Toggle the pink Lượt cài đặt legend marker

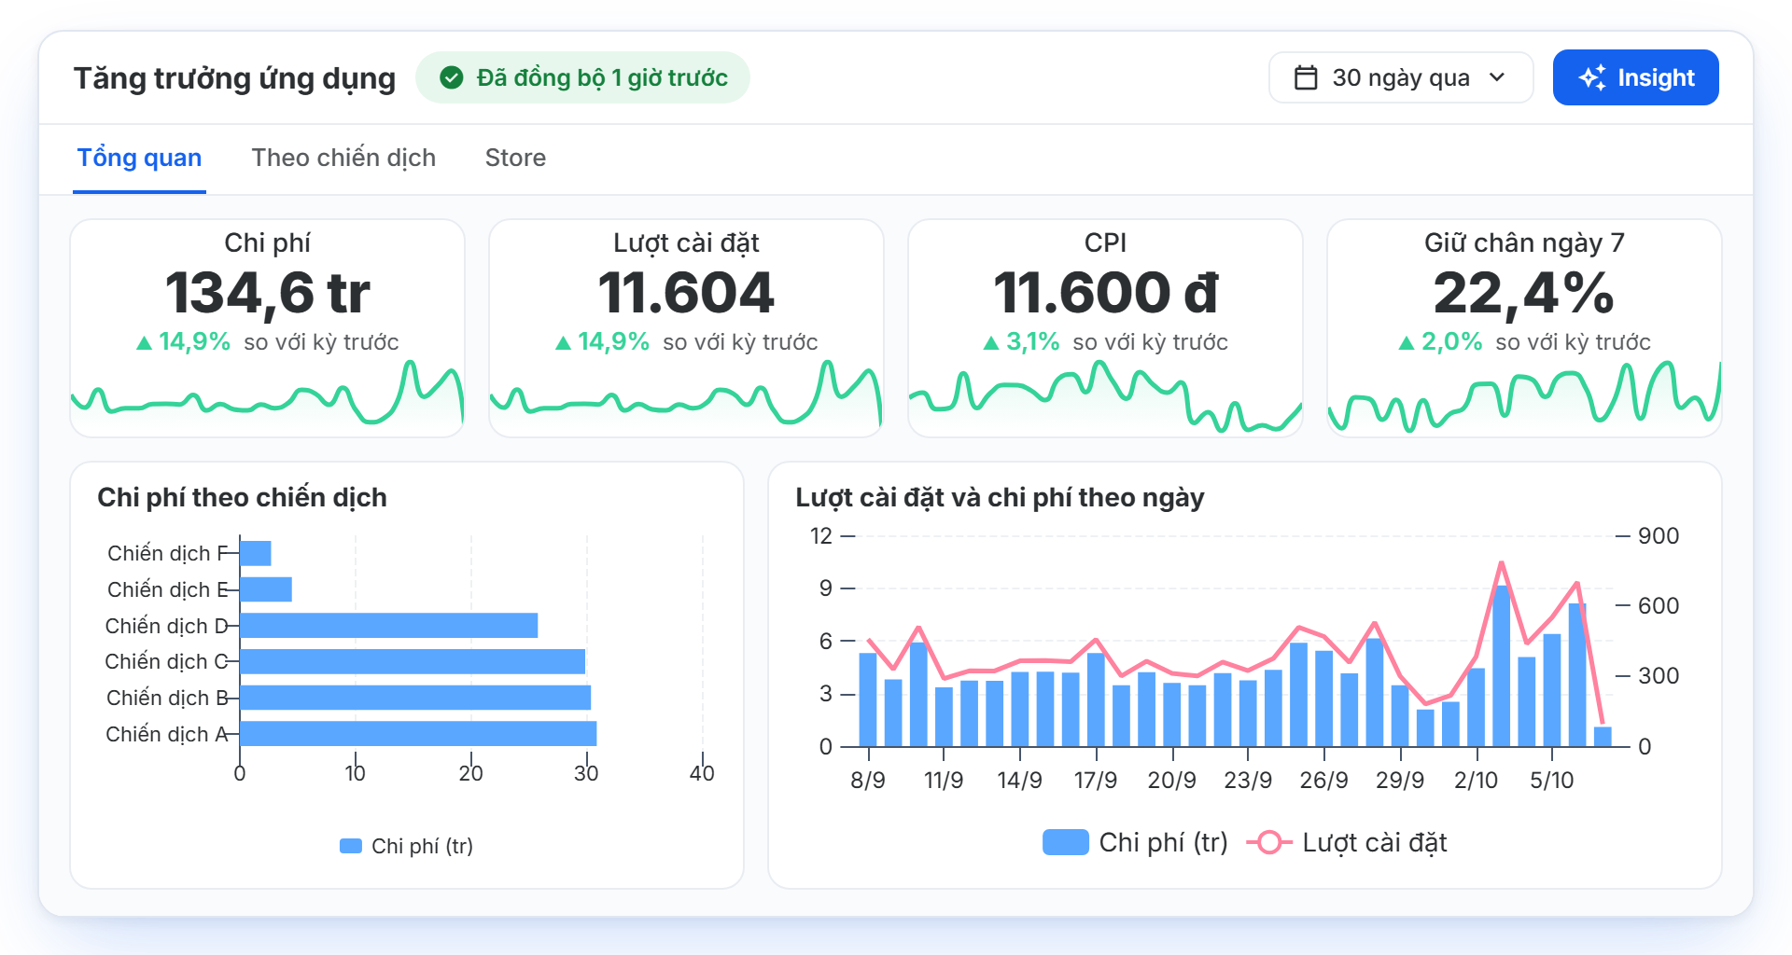1269,842
